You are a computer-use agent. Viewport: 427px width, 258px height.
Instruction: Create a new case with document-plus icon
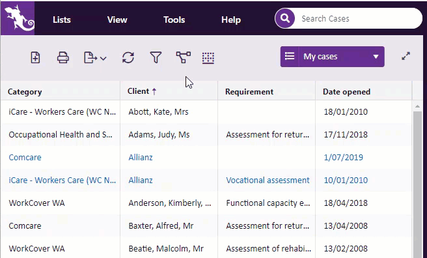coord(35,57)
